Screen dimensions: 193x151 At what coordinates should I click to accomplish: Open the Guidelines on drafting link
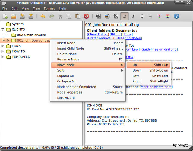click(159, 49)
